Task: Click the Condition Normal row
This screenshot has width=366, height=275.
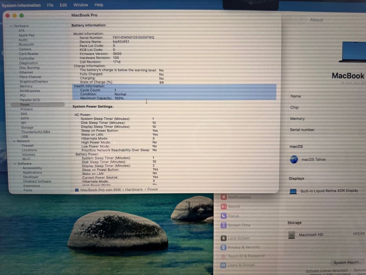Action: pos(174,94)
